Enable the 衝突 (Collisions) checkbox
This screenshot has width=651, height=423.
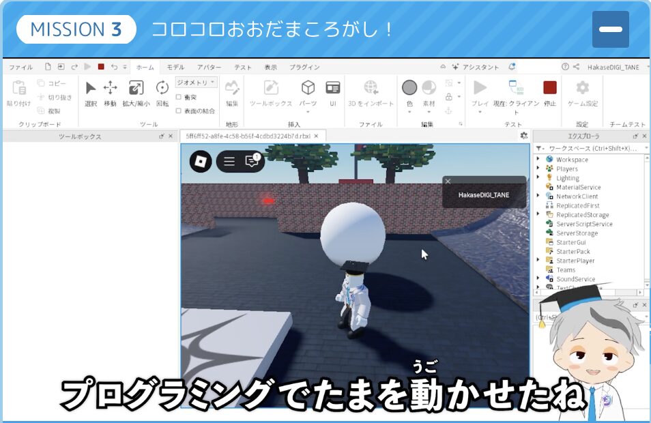(179, 97)
